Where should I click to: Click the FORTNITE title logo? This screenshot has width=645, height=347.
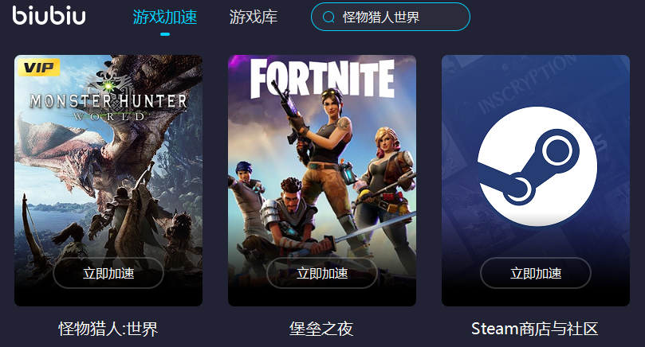322,79
